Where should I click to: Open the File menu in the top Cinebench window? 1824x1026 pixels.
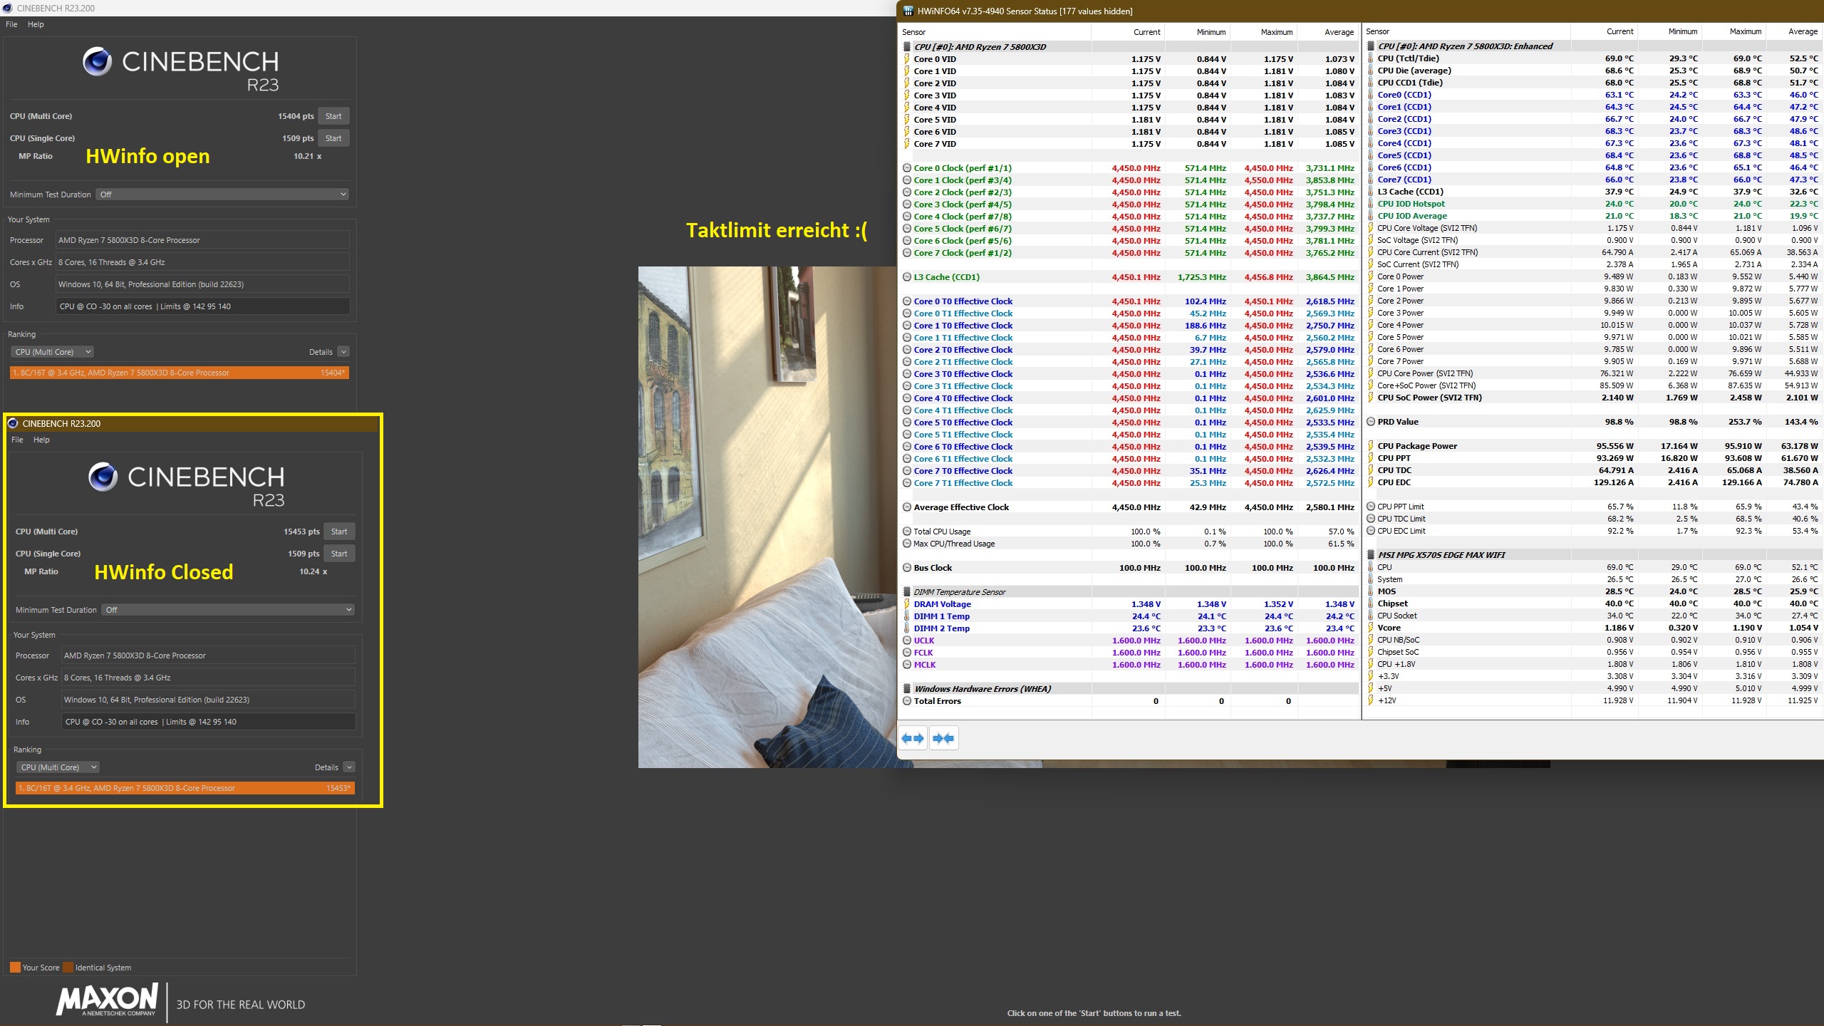coord(11,24)
